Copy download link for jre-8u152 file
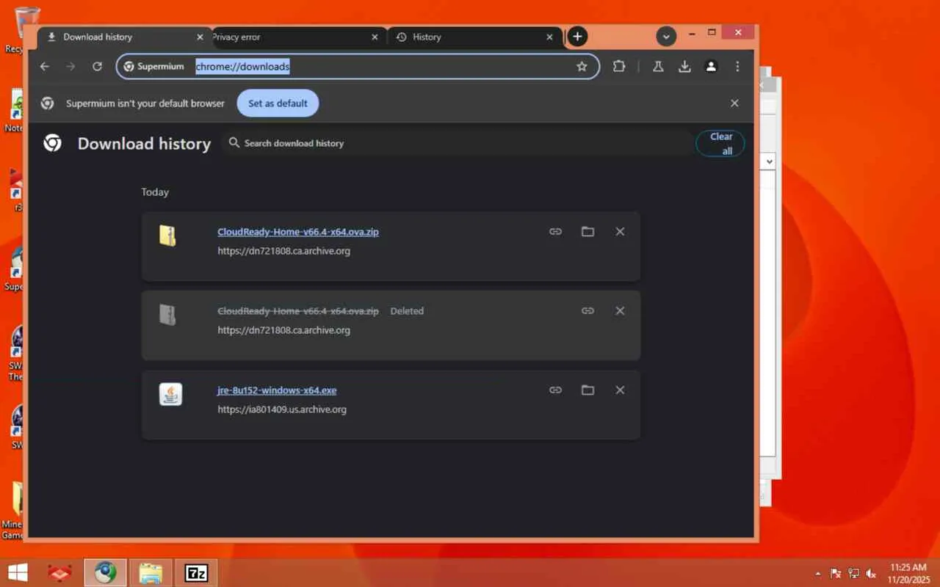The width and height of the screenshot is (940, 587). click(555, 390)
